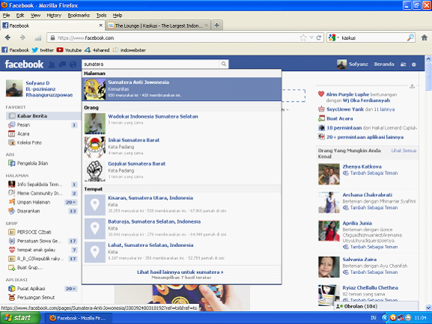This screenshot has height=324, width=432.
Task: Close the Facebook browser tab
Action: pos(100,25)
